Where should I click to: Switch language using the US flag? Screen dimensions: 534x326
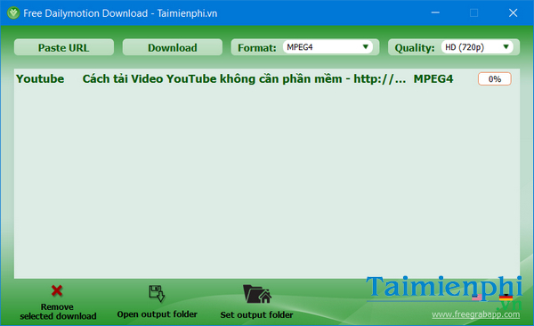[x=477, y=297]
